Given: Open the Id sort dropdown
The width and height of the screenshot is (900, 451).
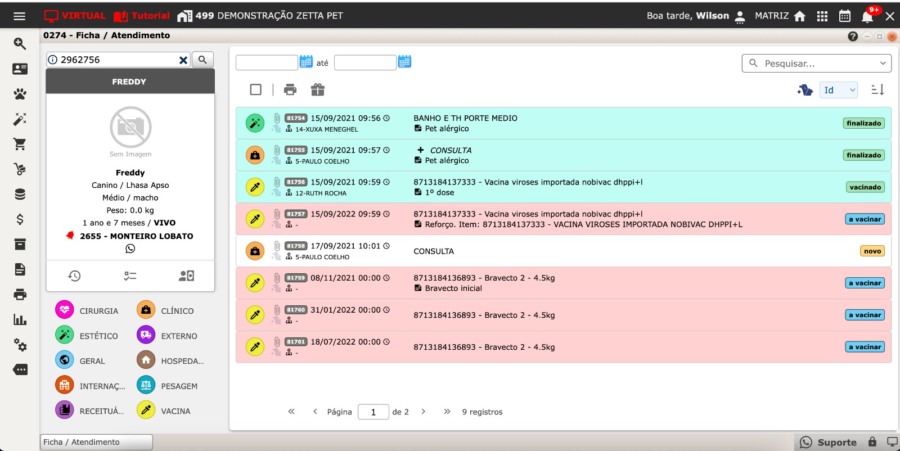Looking at the screenshot, I should 838,90.
